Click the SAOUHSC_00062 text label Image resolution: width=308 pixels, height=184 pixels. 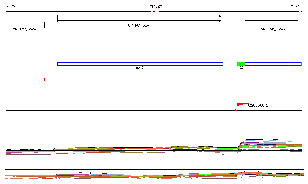click(25, 29)
